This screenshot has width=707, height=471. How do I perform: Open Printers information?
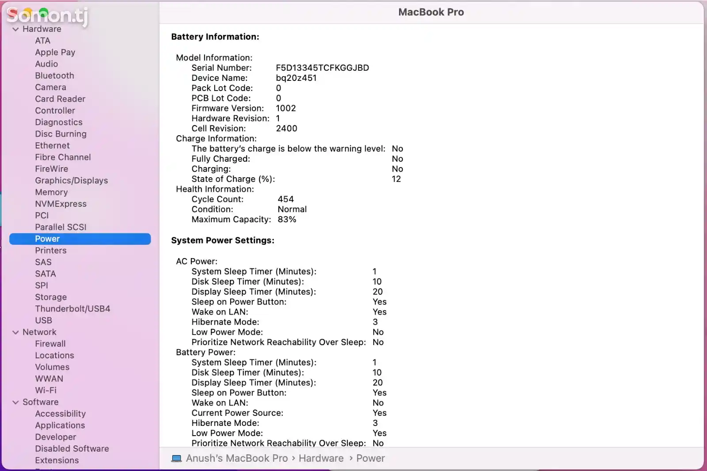click(51, 251)
